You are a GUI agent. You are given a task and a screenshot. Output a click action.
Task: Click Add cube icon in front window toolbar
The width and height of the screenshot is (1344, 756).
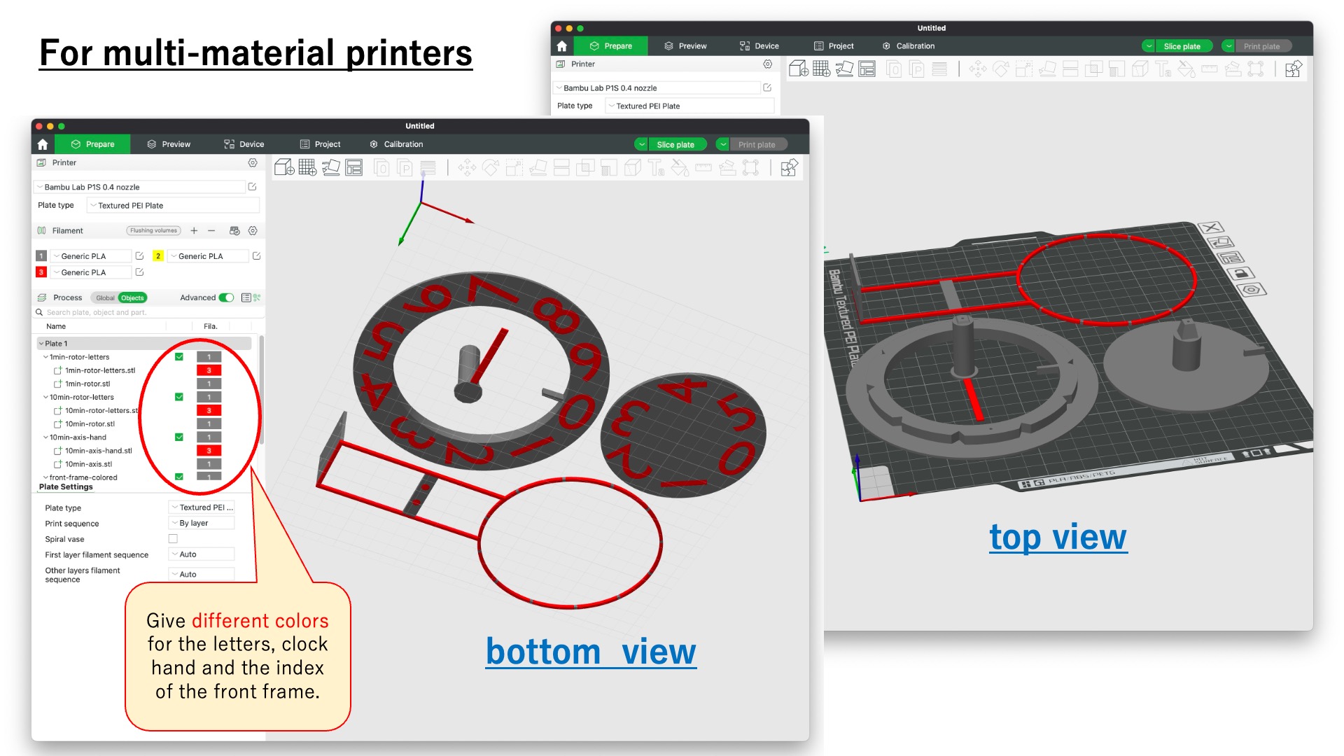click(x=284, y=168)
